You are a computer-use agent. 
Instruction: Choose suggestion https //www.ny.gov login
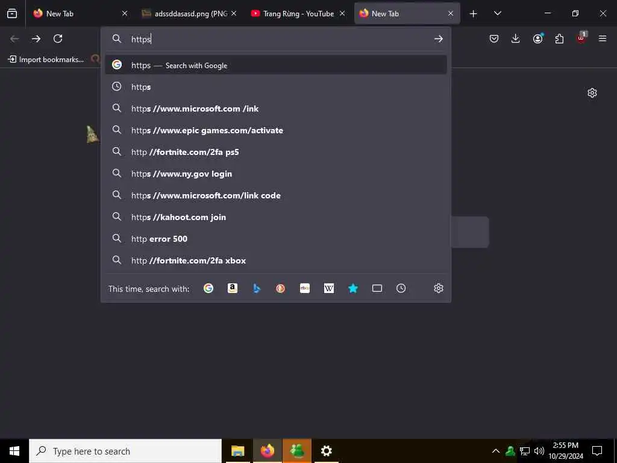point(275,174)
